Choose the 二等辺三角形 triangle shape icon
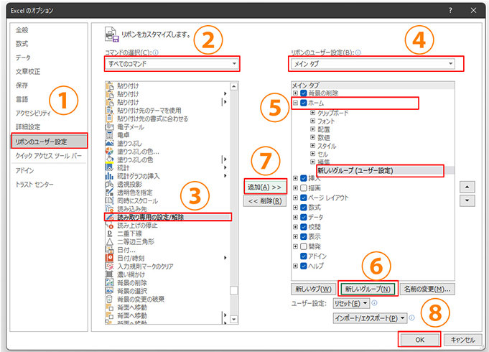This screenshot has width=489, height=352. (109, 241)
